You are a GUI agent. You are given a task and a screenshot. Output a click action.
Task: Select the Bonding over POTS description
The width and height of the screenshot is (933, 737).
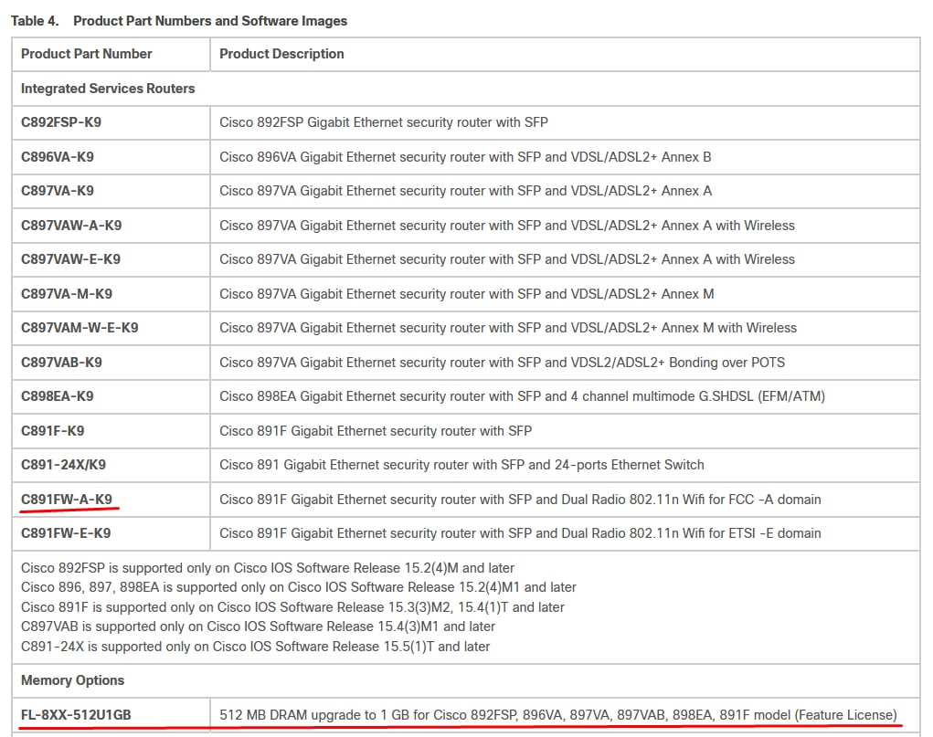pos(503,363)
